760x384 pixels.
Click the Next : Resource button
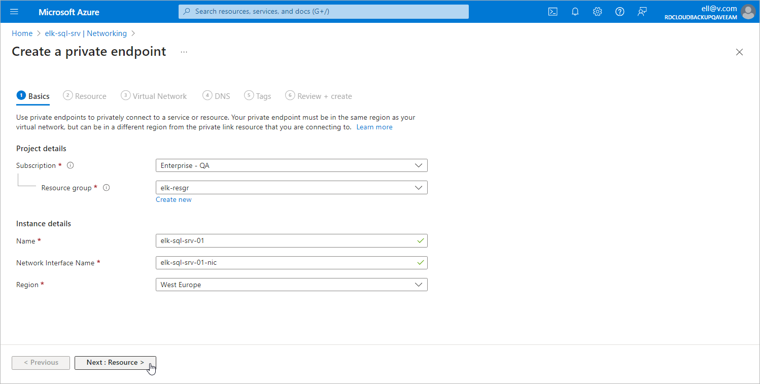(115, 363)
